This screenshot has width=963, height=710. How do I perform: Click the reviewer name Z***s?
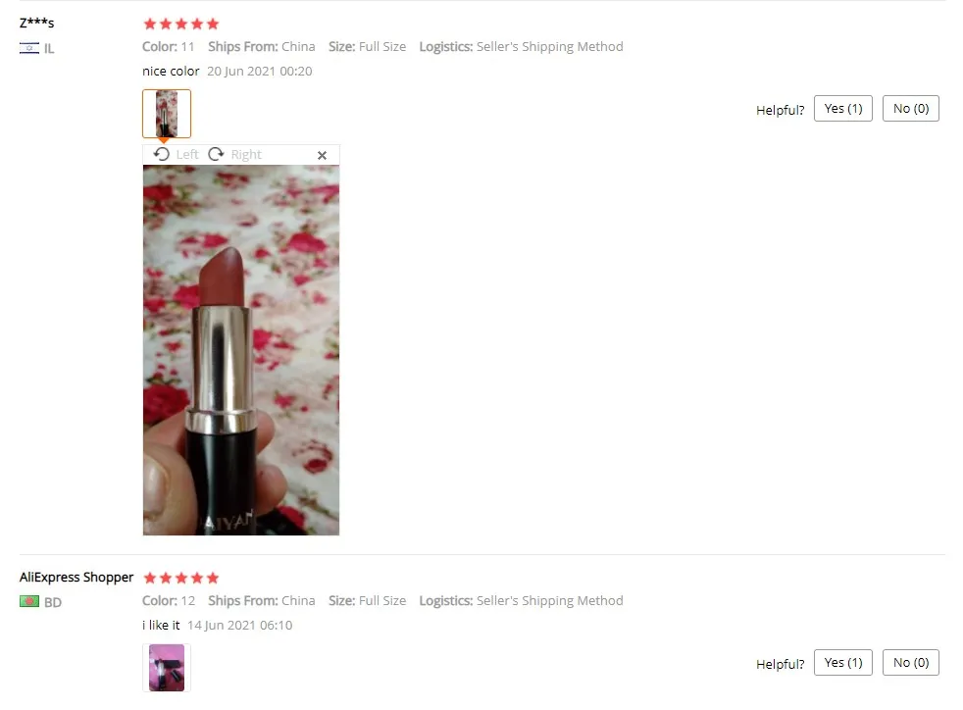click(37, 24)
